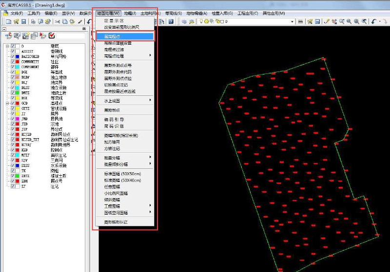Click the red checkmark icon in layer panel

52,36
